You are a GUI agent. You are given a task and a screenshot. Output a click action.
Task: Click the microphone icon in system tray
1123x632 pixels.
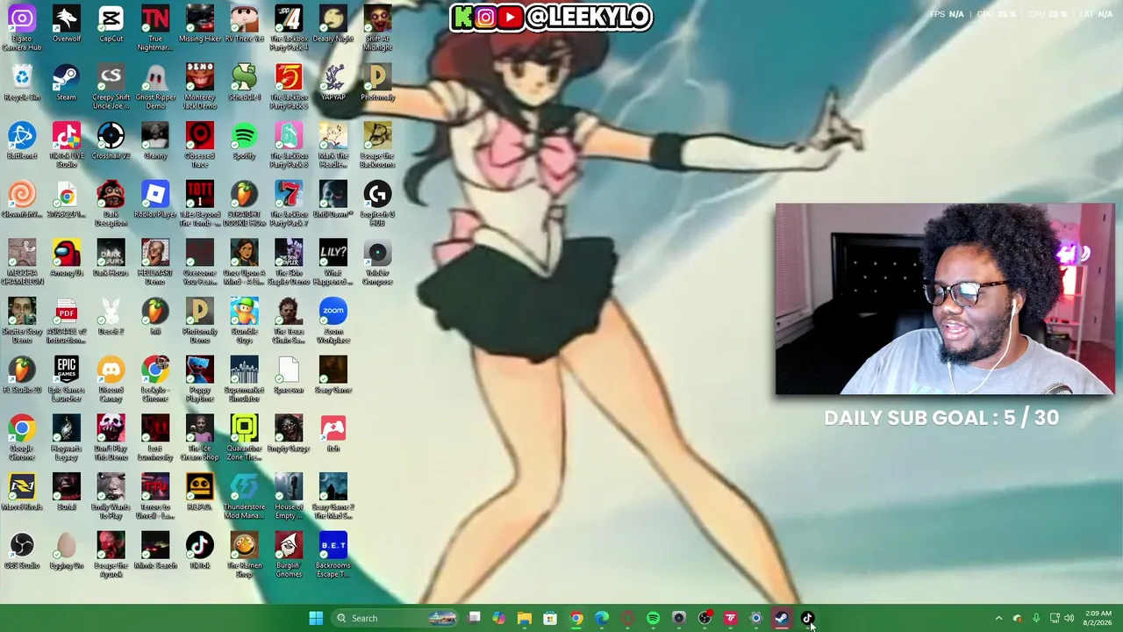coord(1036,618)
